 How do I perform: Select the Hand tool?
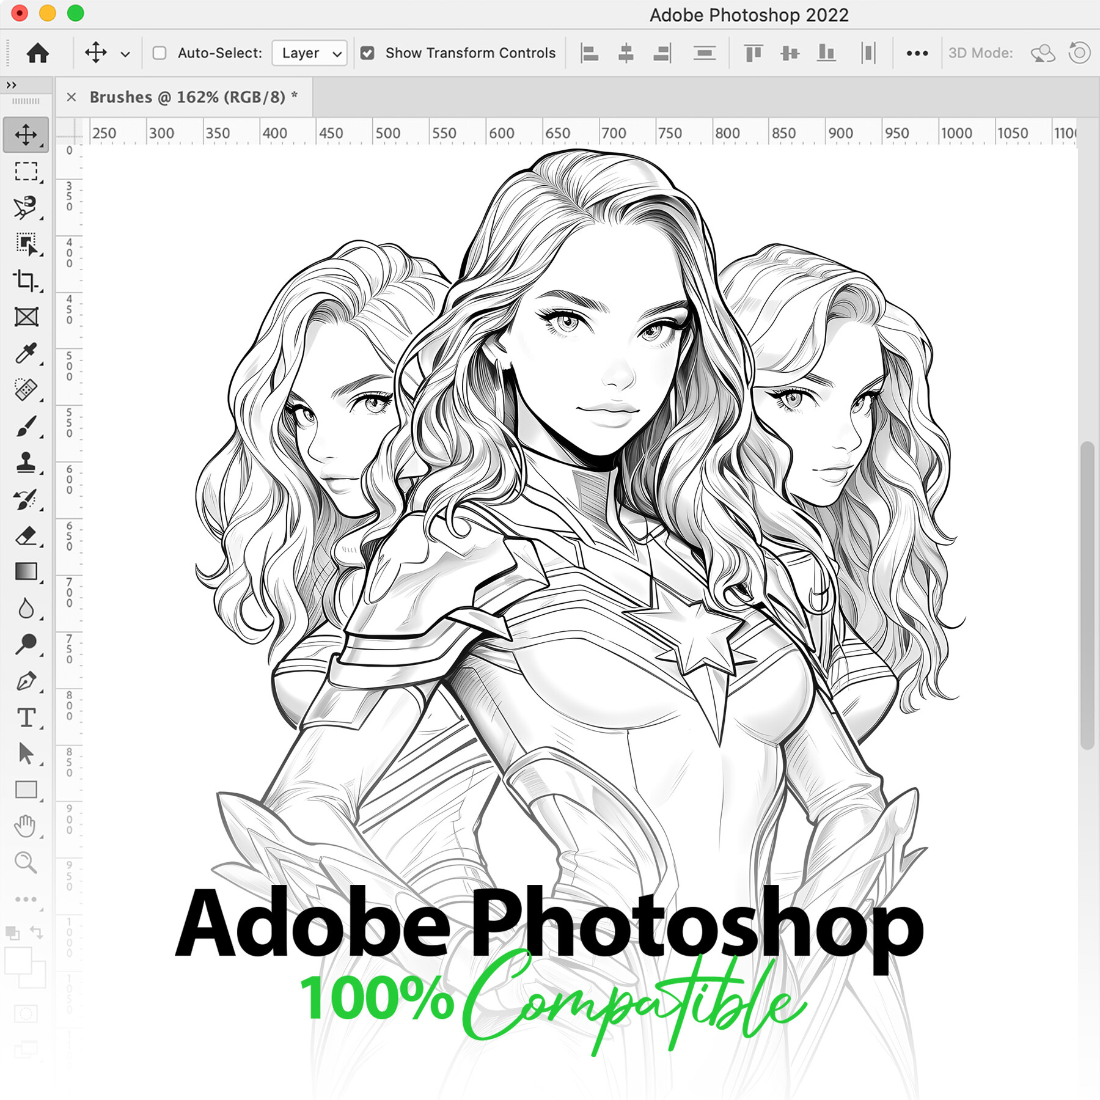pos(26,826)
